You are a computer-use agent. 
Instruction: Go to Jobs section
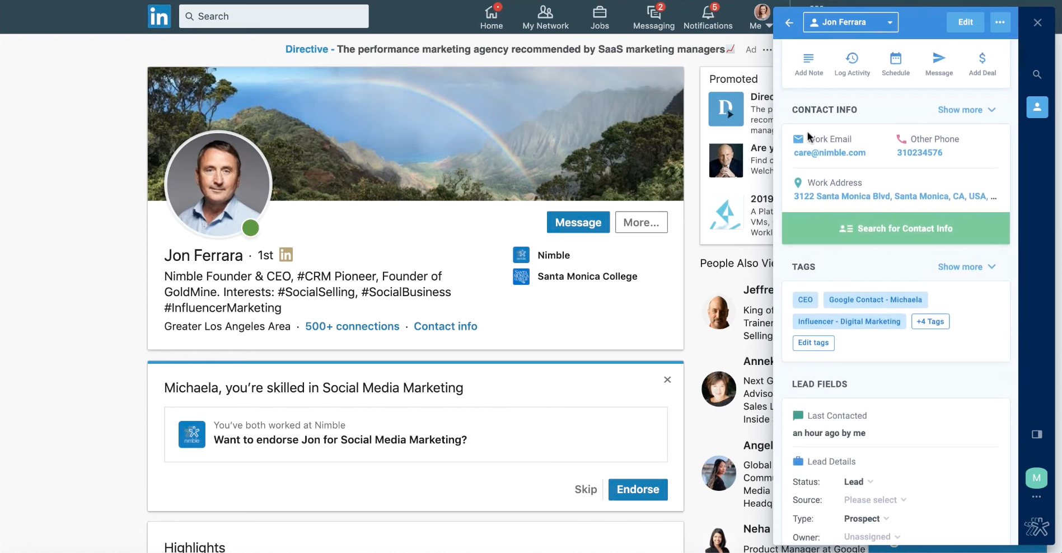coord(600,17)
